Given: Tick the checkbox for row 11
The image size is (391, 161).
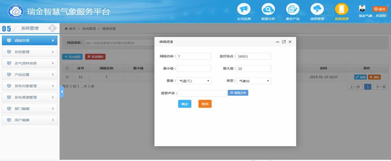Looking at the screenshot, I should click(67, 77).
